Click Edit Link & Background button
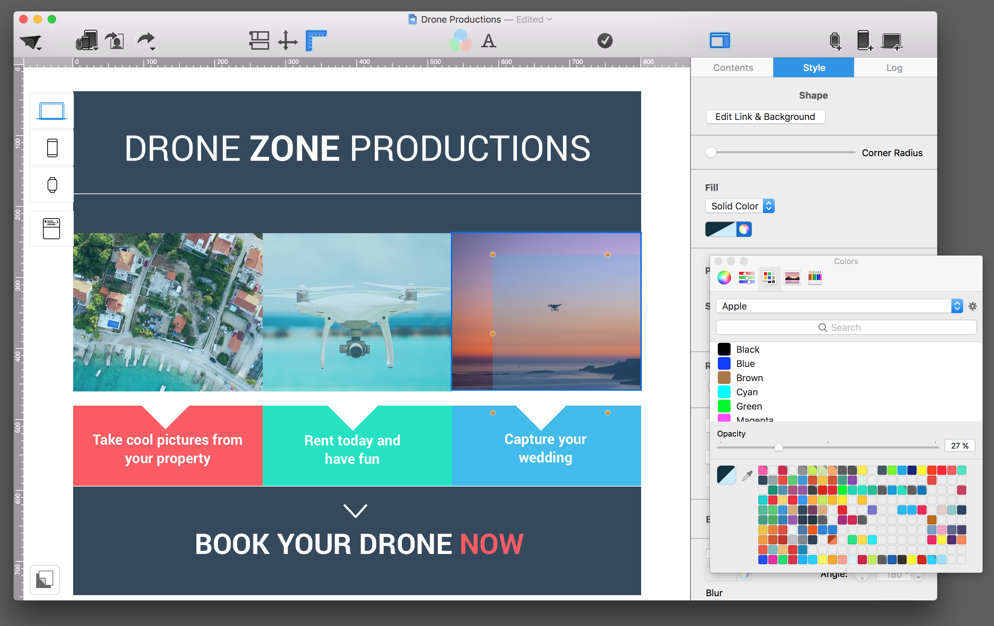994x626 pixels. click(765, 117)
